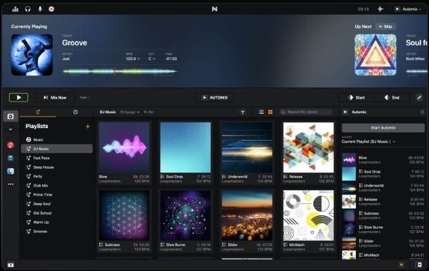Select the Soul Drop track tile
The height and width of the screenshot is (271, 429).
point(185,153)
